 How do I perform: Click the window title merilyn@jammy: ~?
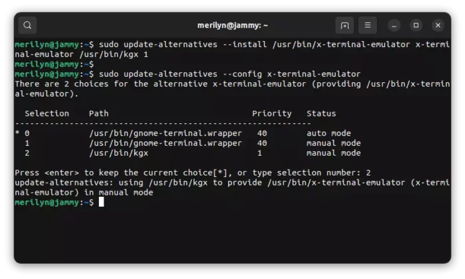click(x=232, y=25)
